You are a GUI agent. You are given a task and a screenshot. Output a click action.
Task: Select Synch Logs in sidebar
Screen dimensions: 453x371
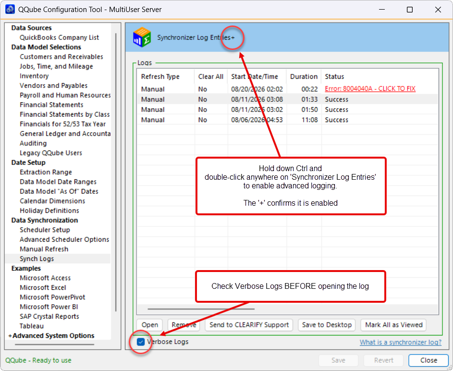[x=37, y=259]
